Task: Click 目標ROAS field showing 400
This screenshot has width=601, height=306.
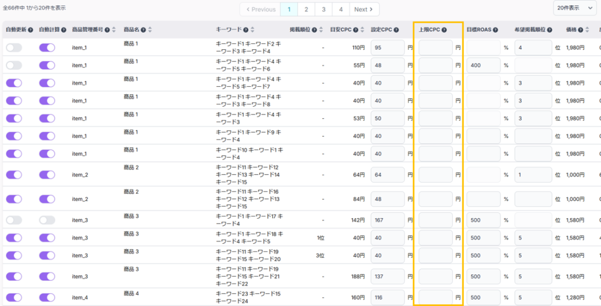Action: point(484,66)
